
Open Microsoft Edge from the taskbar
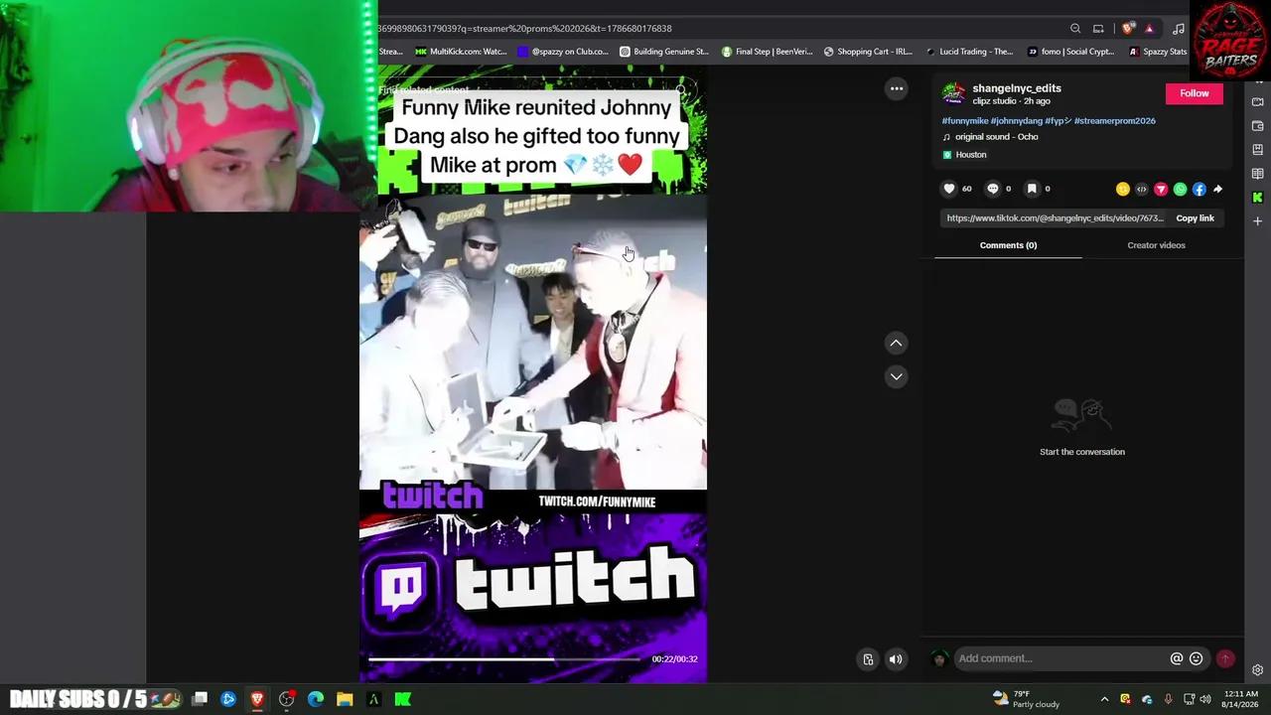pyautogui.click(x=316, y=699)
